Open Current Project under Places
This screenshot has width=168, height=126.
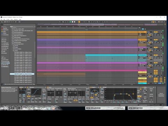tap(6, 61)
